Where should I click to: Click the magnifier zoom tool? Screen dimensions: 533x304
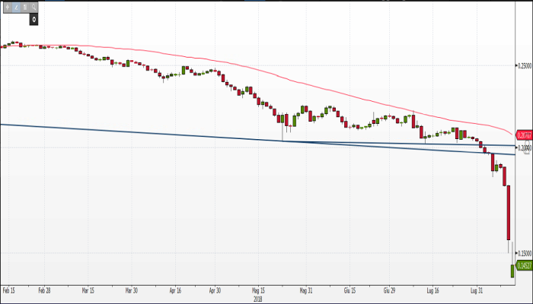34,6
